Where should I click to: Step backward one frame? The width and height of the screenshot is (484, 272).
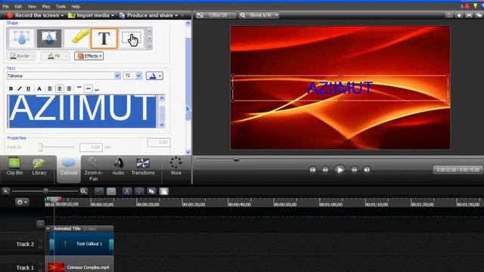[x=325, y=169]
